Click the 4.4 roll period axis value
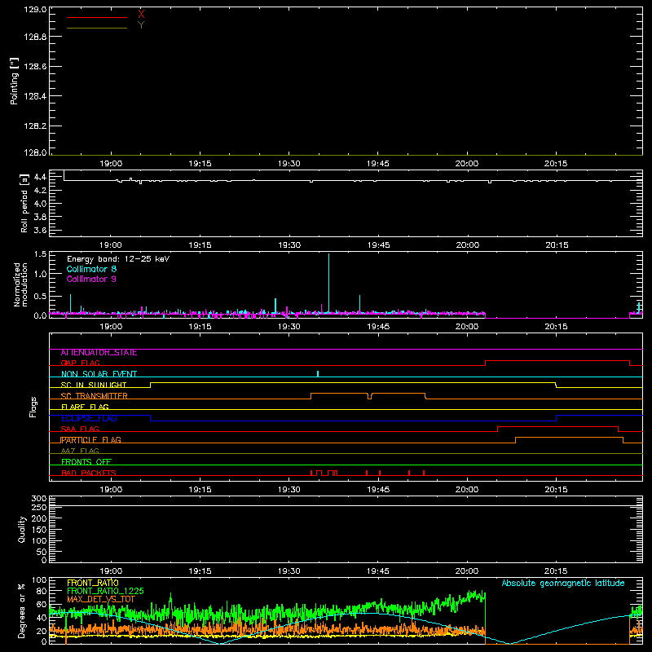 (40, 177)
